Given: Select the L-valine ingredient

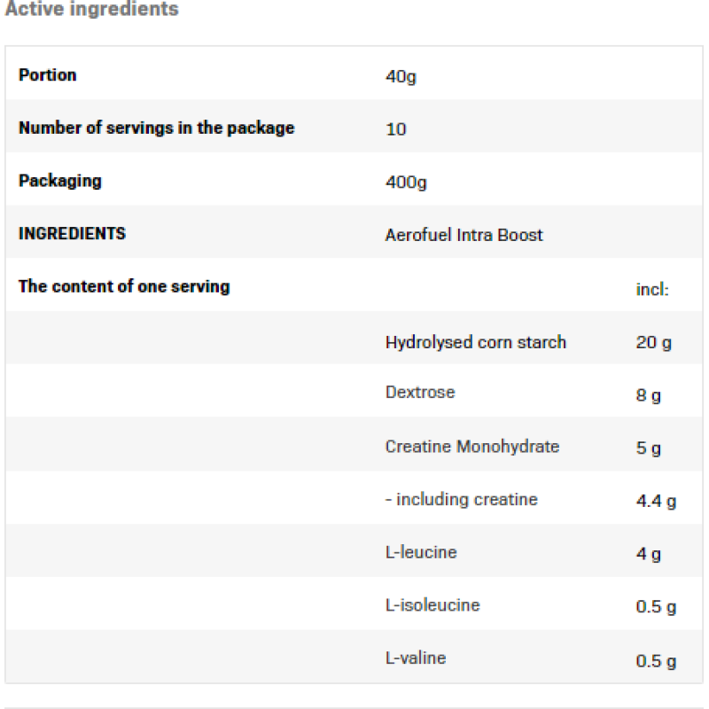Looking at the screenshot, I should pyautogui.click(x=416, y=658).
